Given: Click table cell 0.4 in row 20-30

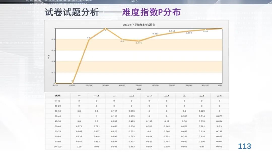Looking at the screenshot, I should point(184,111).
